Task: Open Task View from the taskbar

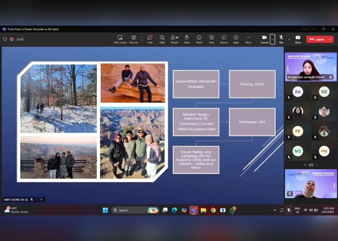Action: 165,210
